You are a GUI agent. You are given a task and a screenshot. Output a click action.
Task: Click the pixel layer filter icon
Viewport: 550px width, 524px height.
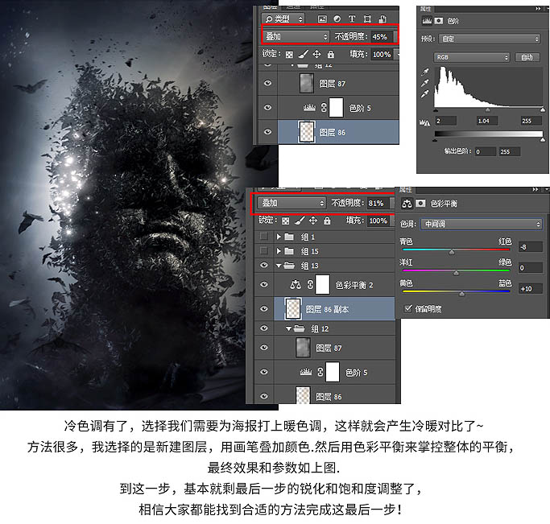coord(322,19)
